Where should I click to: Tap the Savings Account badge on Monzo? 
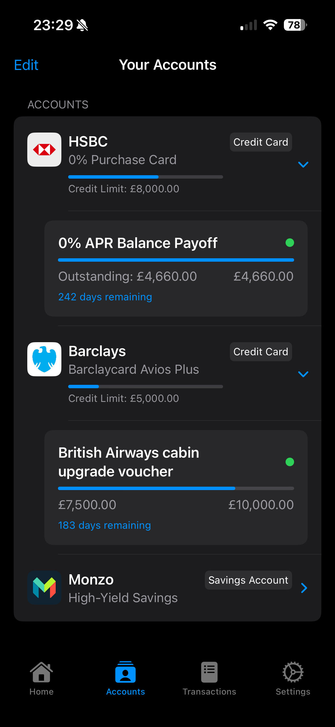[x=248, y=580]
